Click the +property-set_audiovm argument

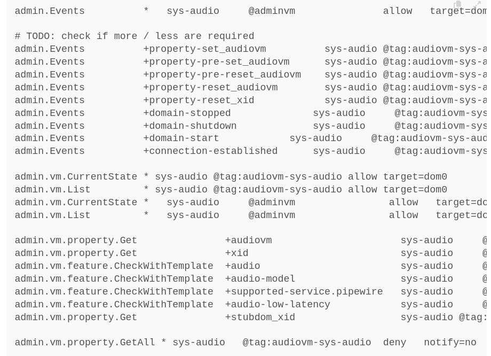pyautogui.click(x=205, y=49)
